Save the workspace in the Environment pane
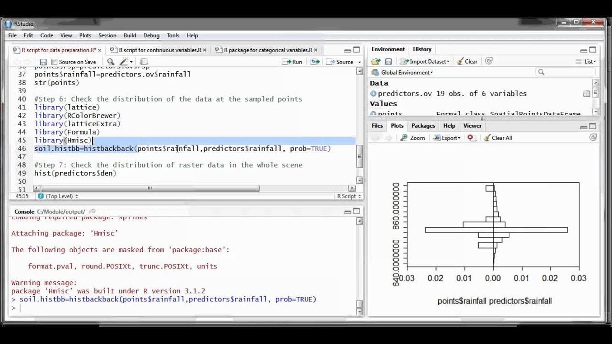The image size is (612, 344). coord(388,61)
